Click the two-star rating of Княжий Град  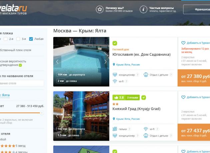(x=116, y=104)
